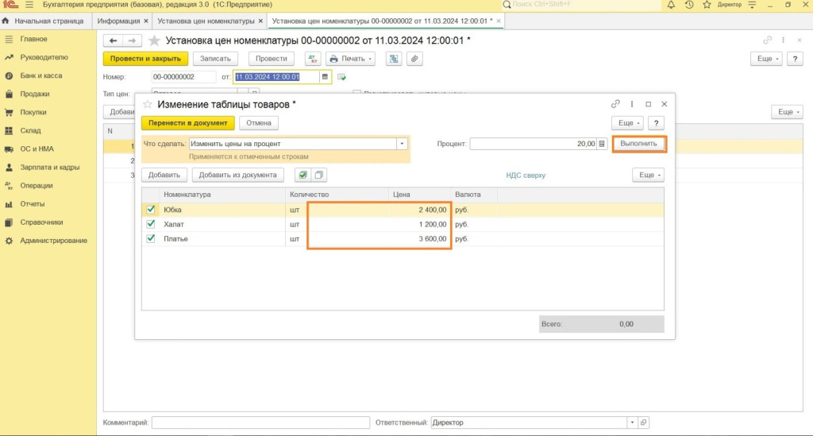Open the notifications bell icon
The image size is (813, 436).
(x=672, y=5)
